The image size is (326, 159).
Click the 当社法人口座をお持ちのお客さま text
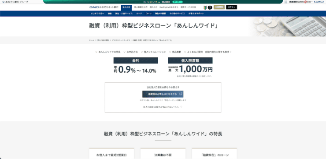point(163,87)
